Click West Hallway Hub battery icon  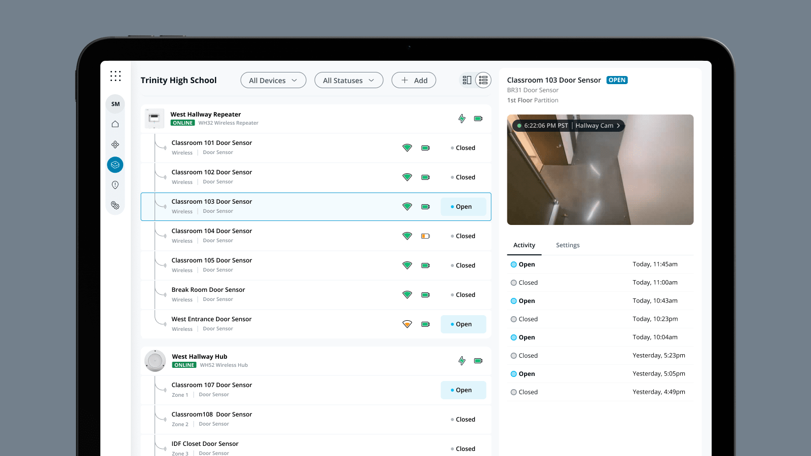pyautogui.click(x=478, y=361)
